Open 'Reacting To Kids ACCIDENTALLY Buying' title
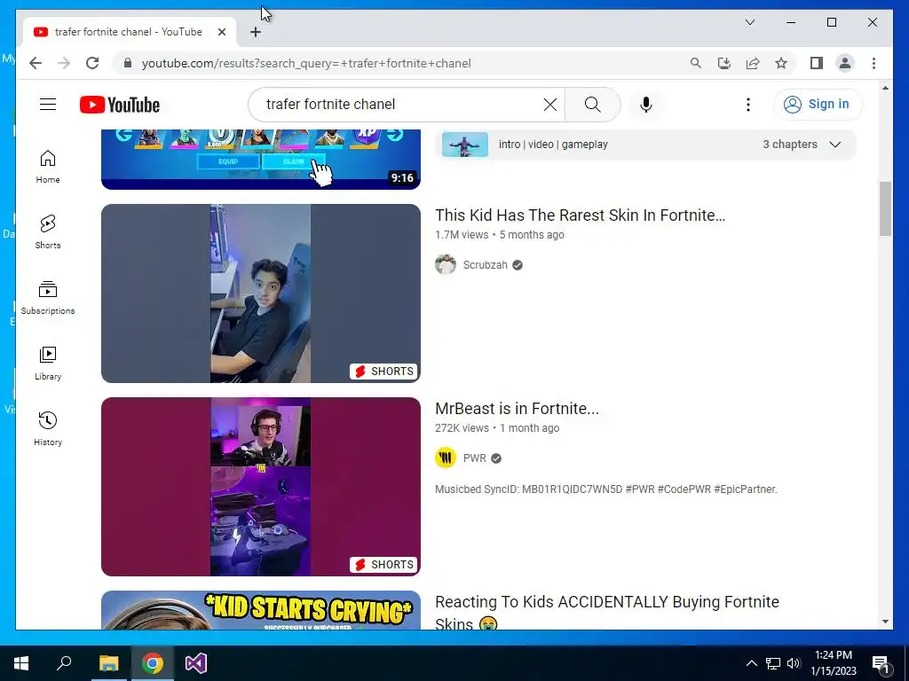The height and width of the screenshot is (681, 909). click(607, 613)
